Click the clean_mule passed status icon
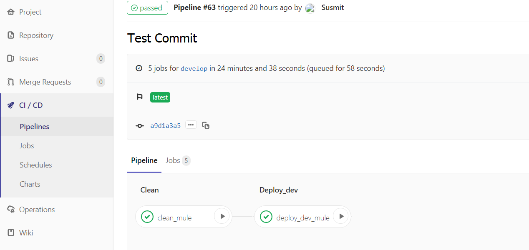The height and width of the screenshot is (250, 529). pos(147,217)
